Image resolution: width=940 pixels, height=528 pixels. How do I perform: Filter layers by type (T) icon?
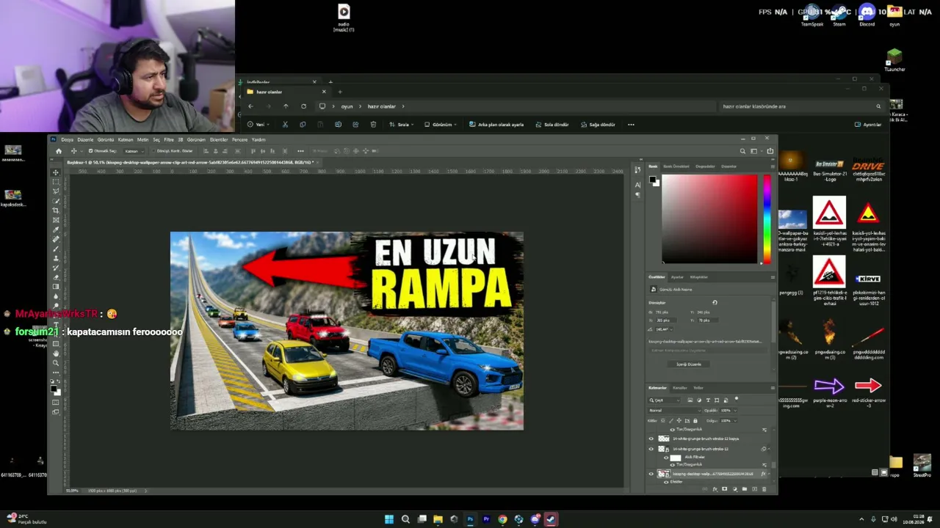708,400
